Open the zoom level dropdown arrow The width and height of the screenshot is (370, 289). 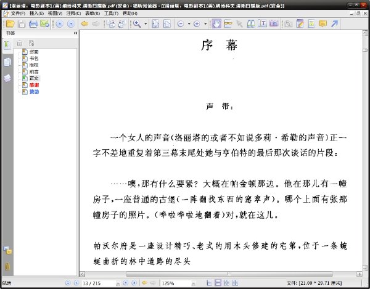194,283
